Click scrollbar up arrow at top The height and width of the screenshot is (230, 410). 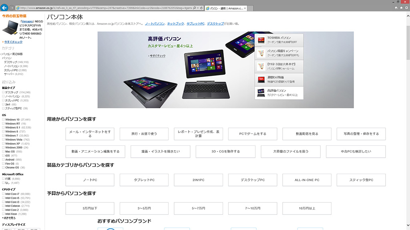pyautogui.click(x=408, y=16)
